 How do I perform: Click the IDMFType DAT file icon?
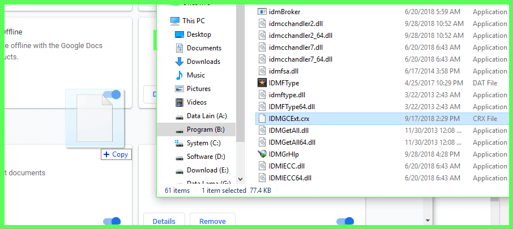[262, 83]
